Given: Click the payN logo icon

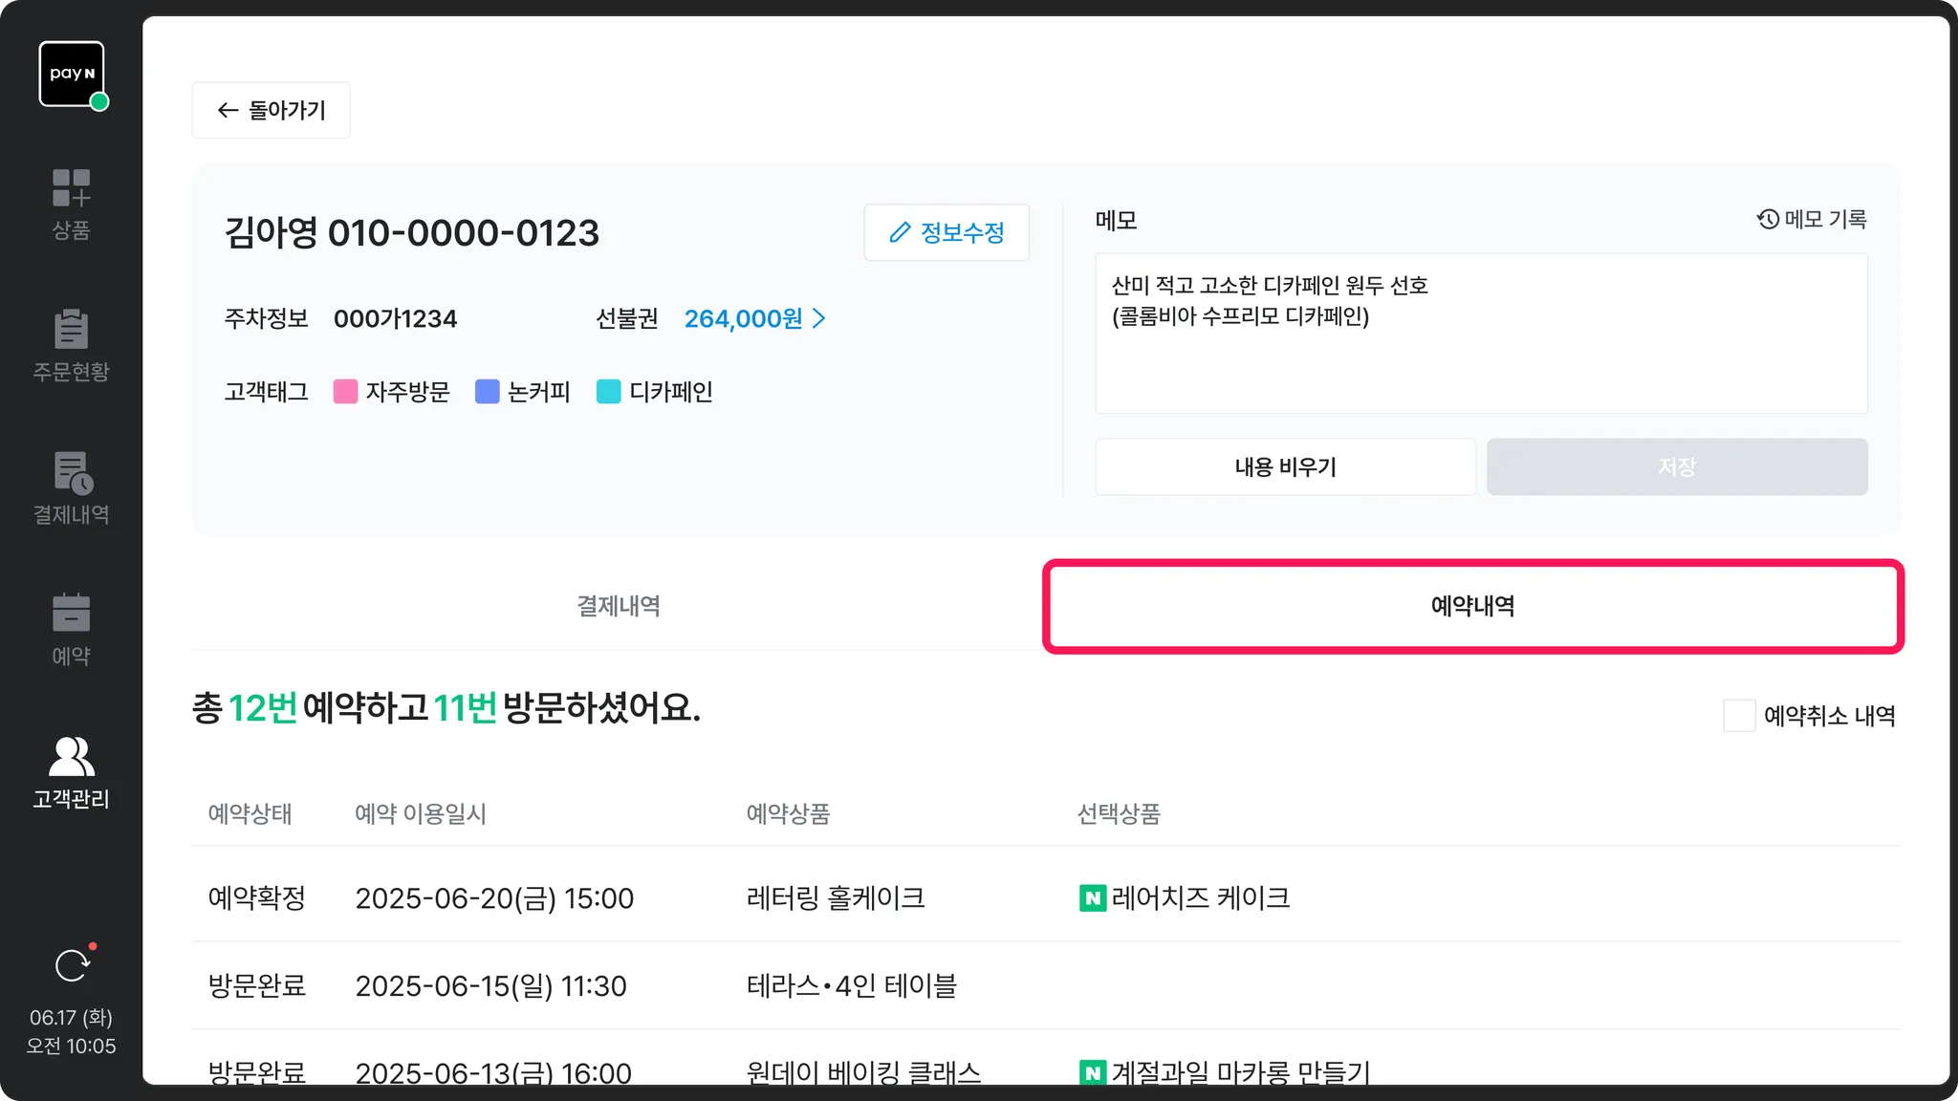Looking at the screenshot, I should pos(72,74).
